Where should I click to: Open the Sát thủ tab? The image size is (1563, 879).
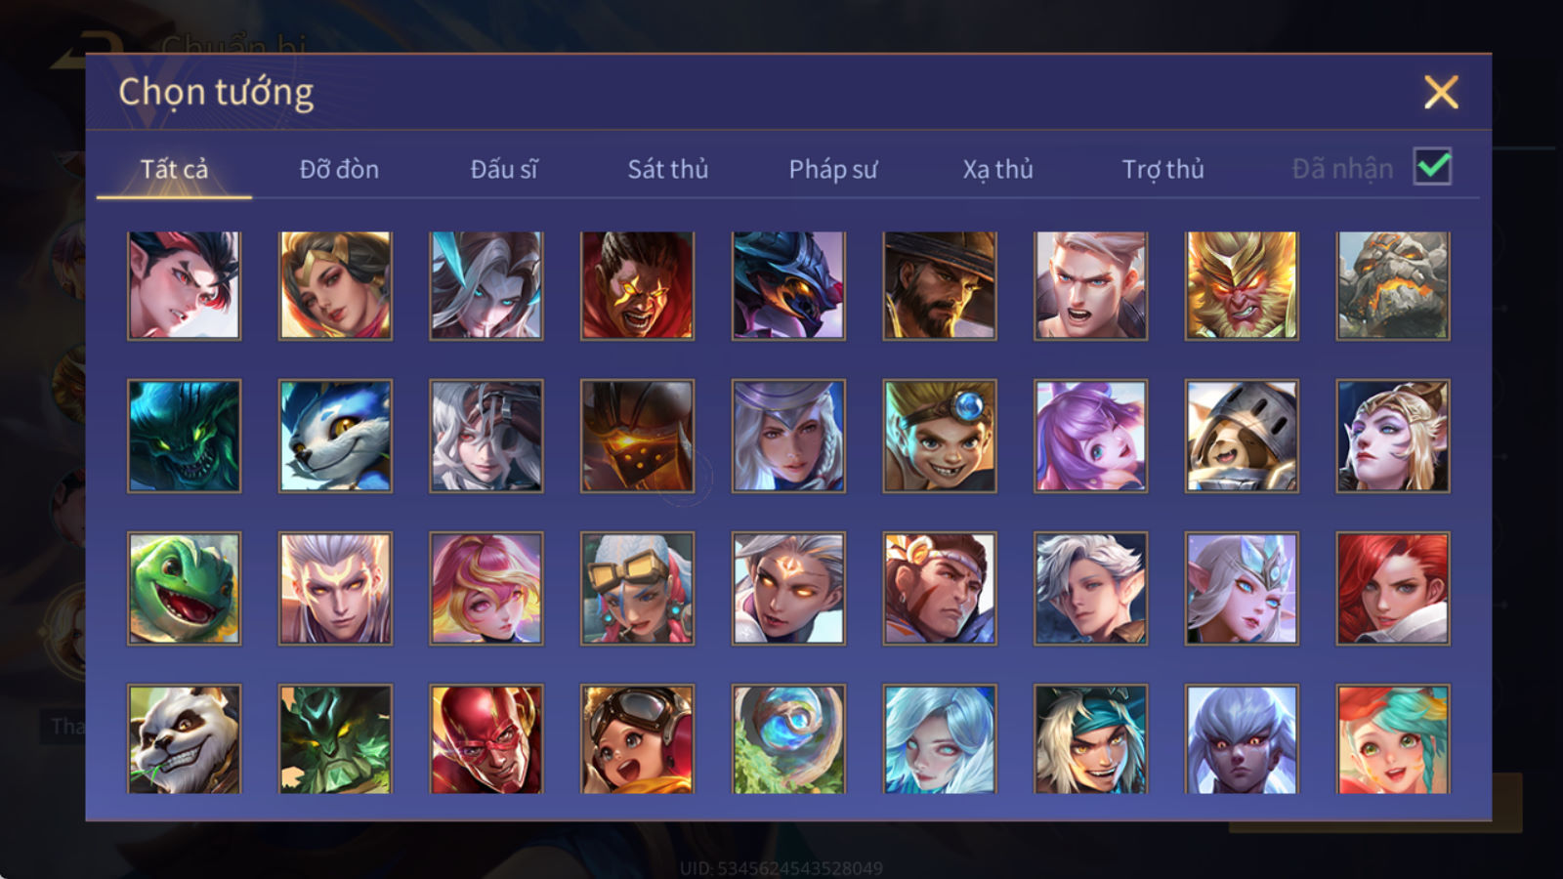(668, 169)
